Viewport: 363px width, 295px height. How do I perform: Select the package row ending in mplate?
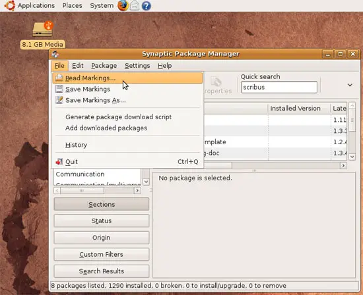coord(275,142)
